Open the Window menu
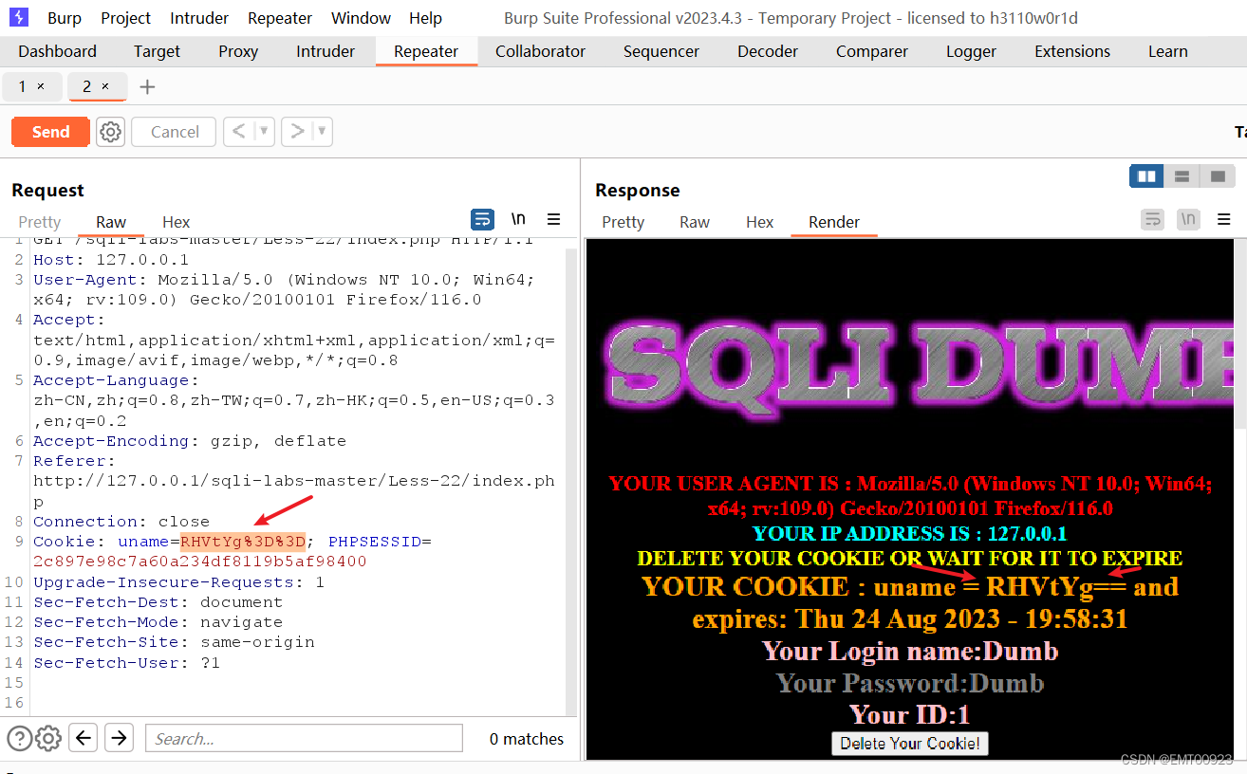 click(x=361, y=18)
